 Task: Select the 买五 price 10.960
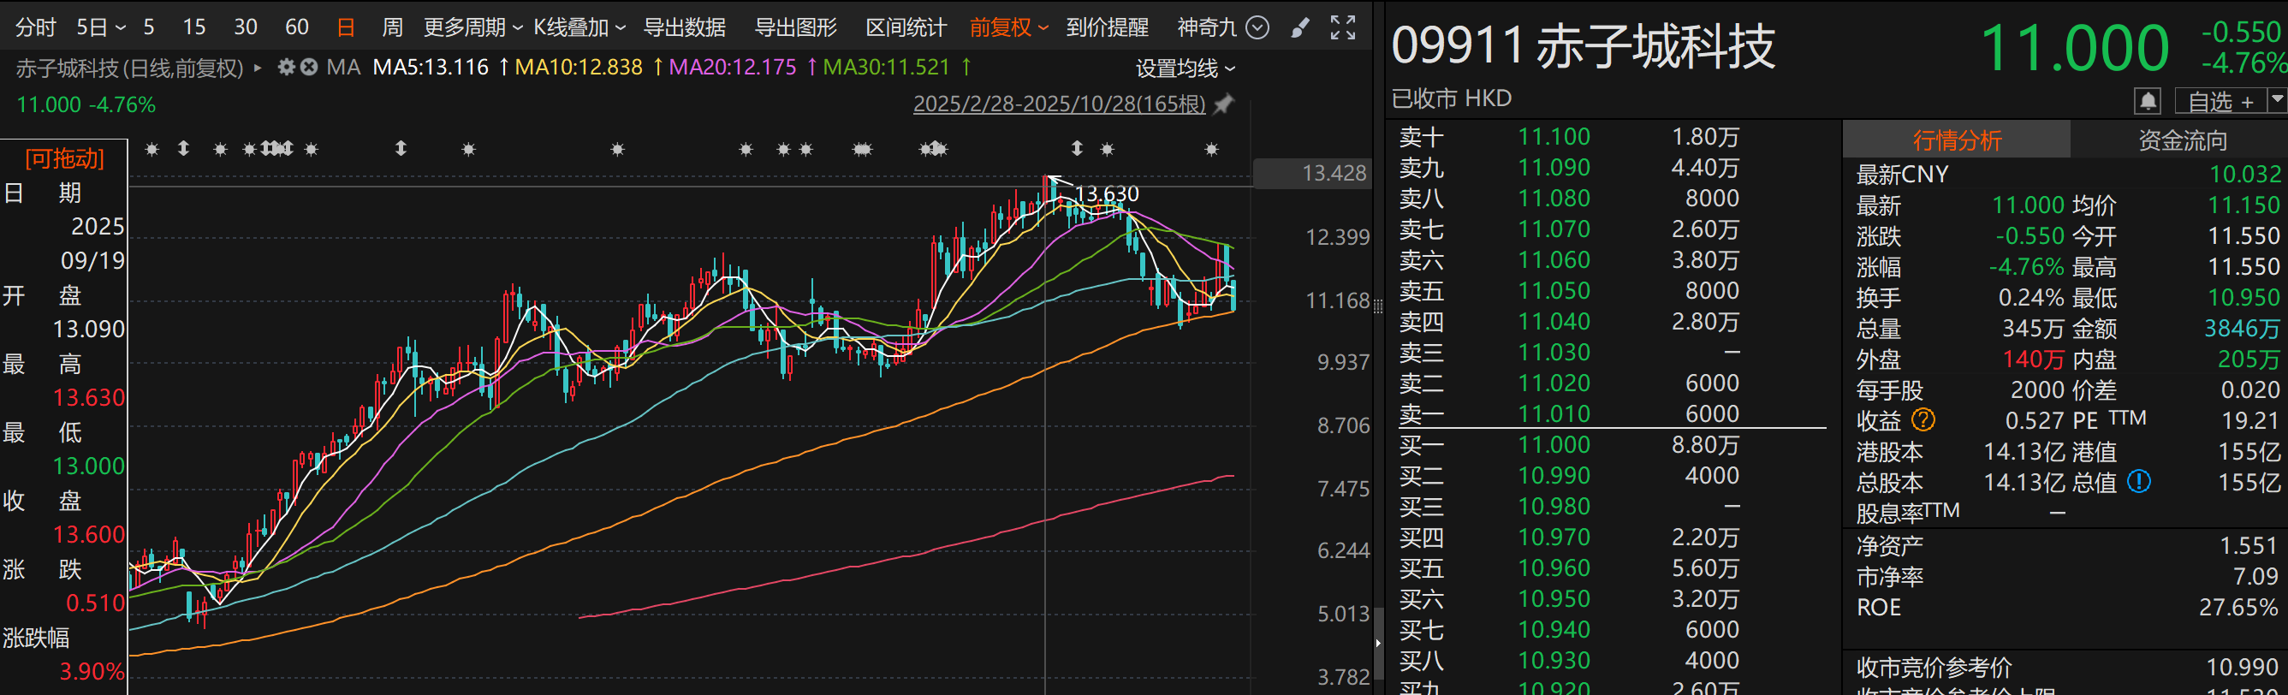[1554, 568]
